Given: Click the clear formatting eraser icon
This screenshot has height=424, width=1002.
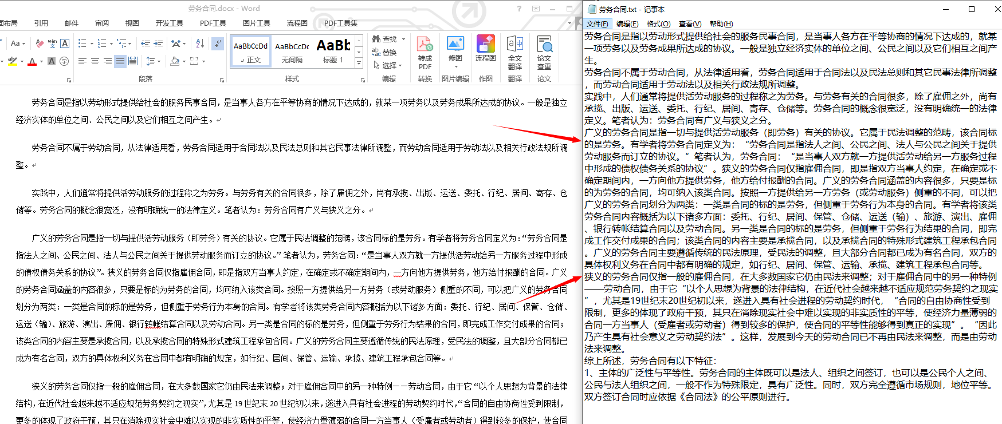Looking at the screenshot, I should click(x=40, y=43).
